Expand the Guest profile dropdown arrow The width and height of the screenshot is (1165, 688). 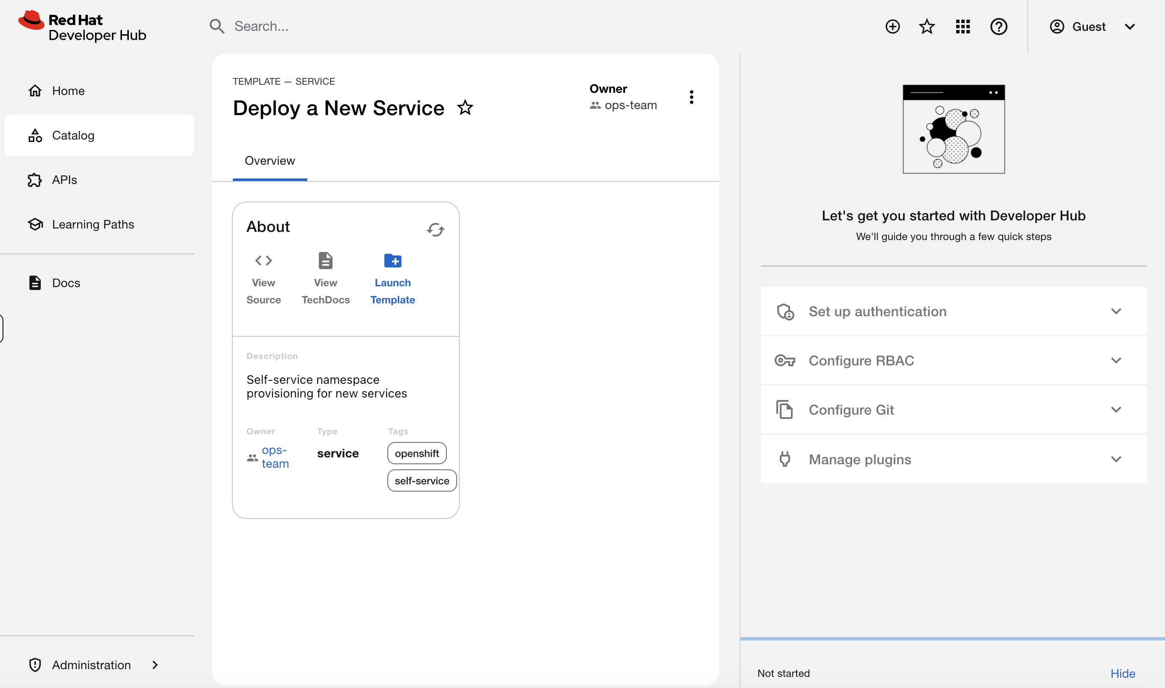point(1130,27)
